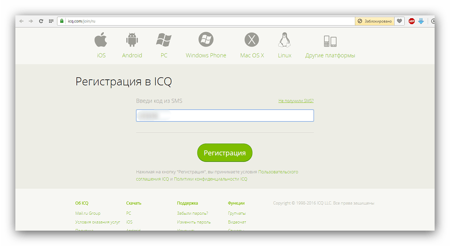Open Политики конфиденциальности ICQ link
Image resolution: width=450 pixels, height=246 pixels.
[211, 179]
